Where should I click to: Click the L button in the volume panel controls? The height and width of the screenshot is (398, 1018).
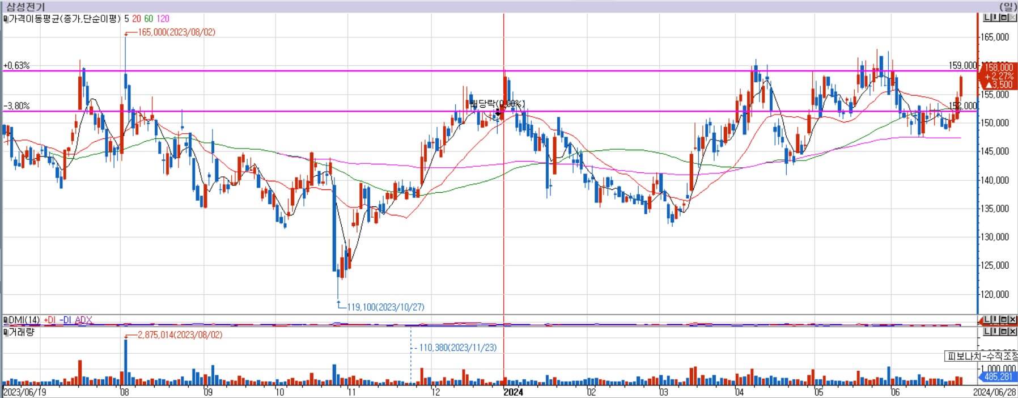tap(987, 332)
